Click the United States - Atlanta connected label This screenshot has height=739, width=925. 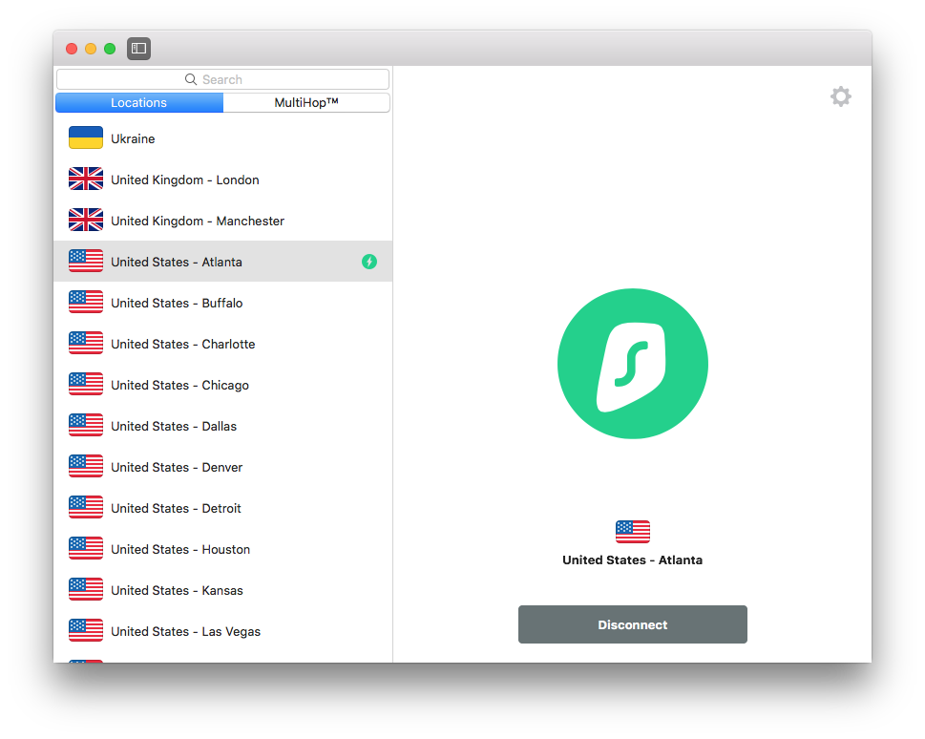[632, 560]
